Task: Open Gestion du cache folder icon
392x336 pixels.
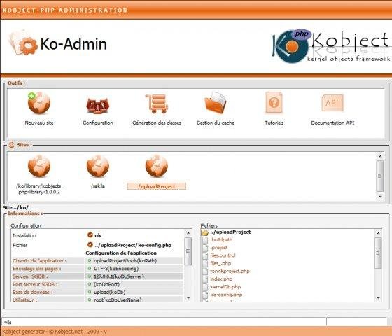Action: click(x=216, y=103)
